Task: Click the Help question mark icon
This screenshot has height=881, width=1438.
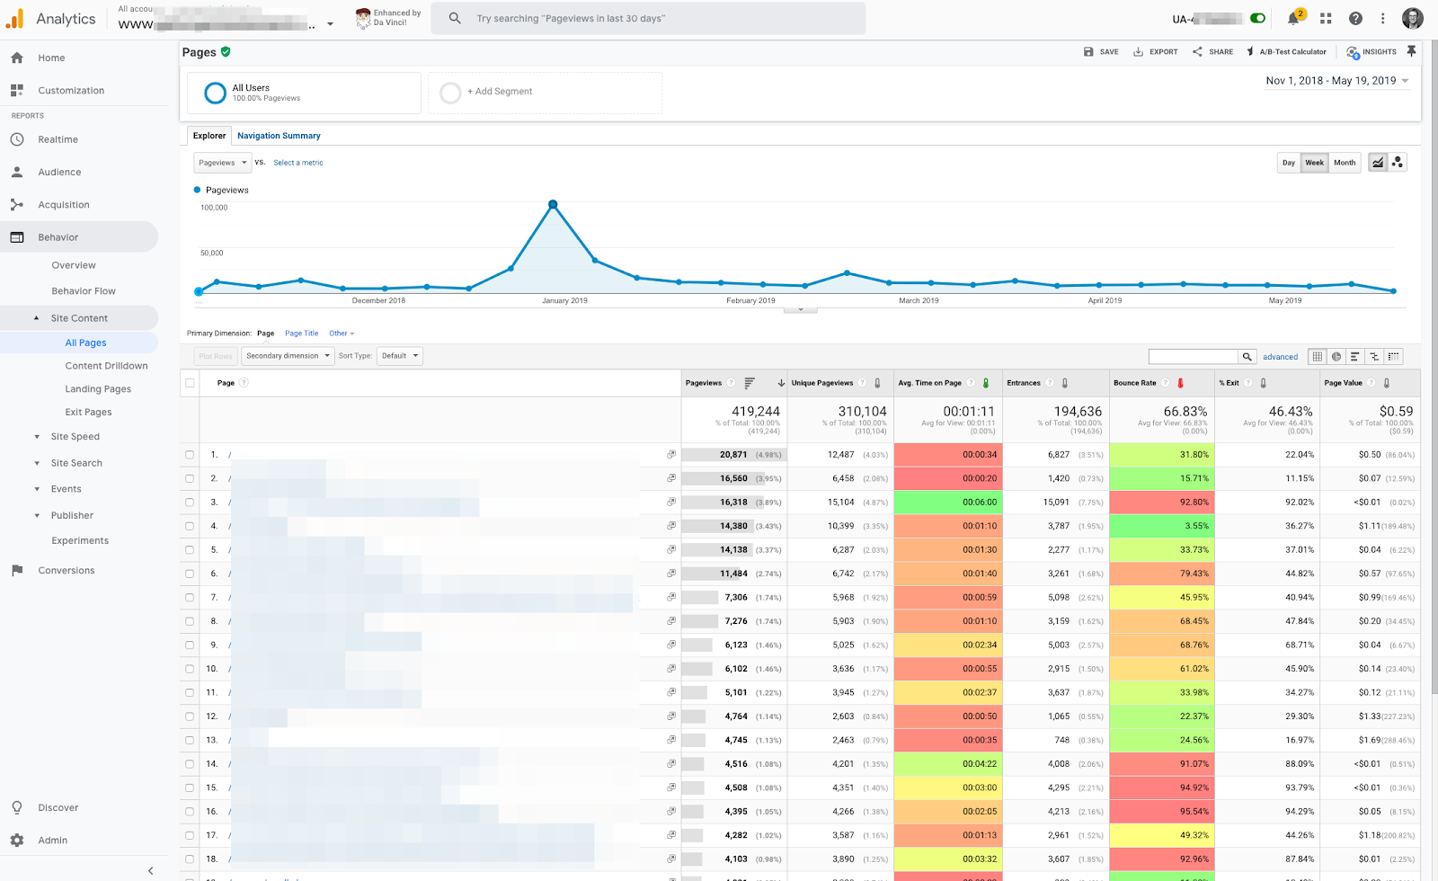Action: click(x=1355, y=19)
